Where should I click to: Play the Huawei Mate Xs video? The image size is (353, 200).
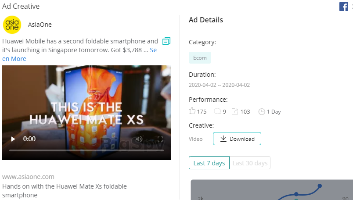click(x=13, y=139)
